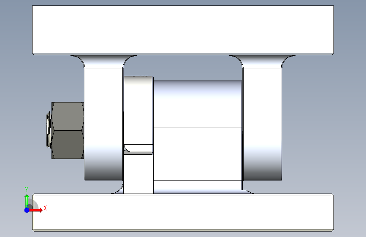Screen dimensions: 366x237
Task: Select the gray hex nut
Action: click(x=68, y=130)
